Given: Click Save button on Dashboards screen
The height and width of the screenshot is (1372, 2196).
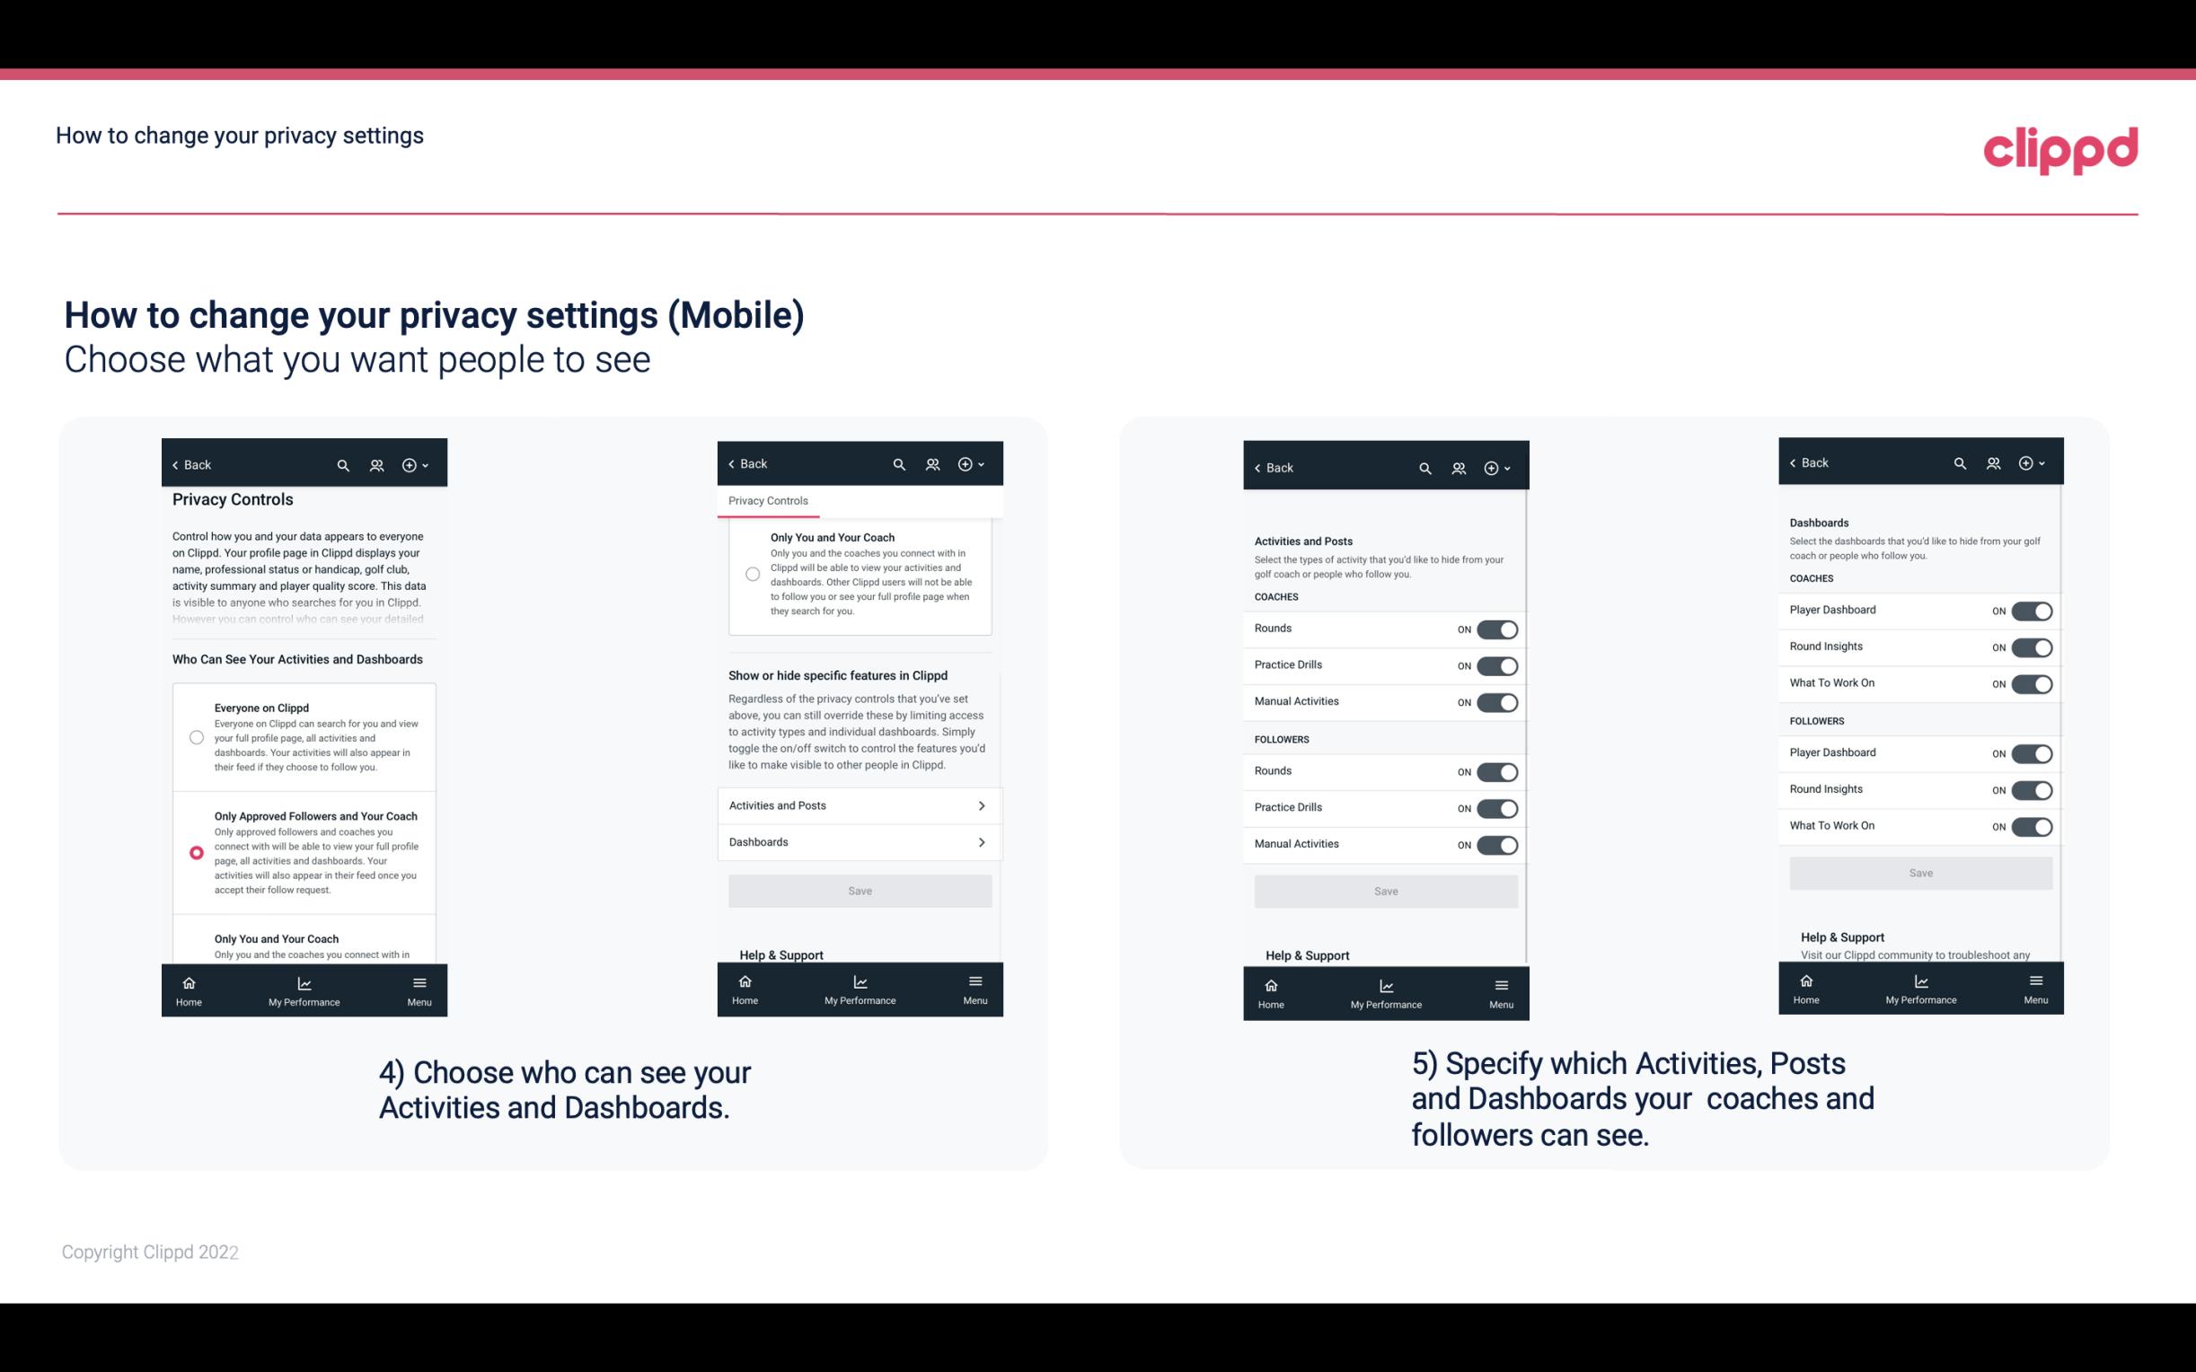Looking at the screenshot, I should click(x=1919, y=873).
